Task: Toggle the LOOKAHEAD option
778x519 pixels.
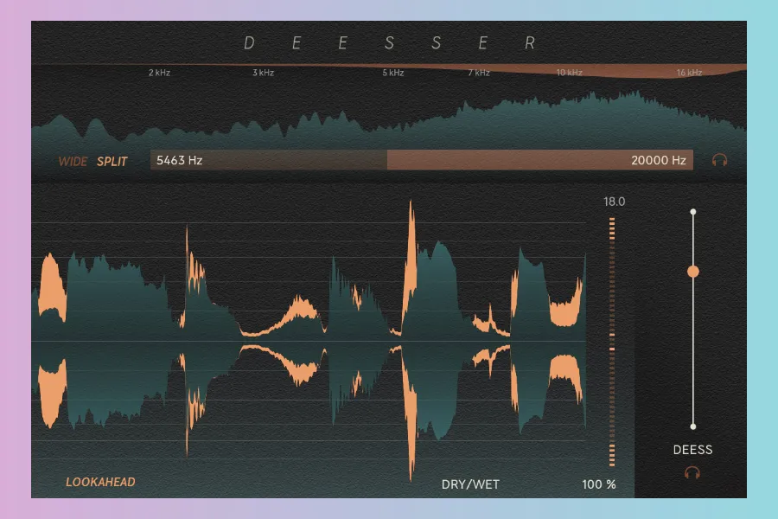Action: tap(100, 482)
